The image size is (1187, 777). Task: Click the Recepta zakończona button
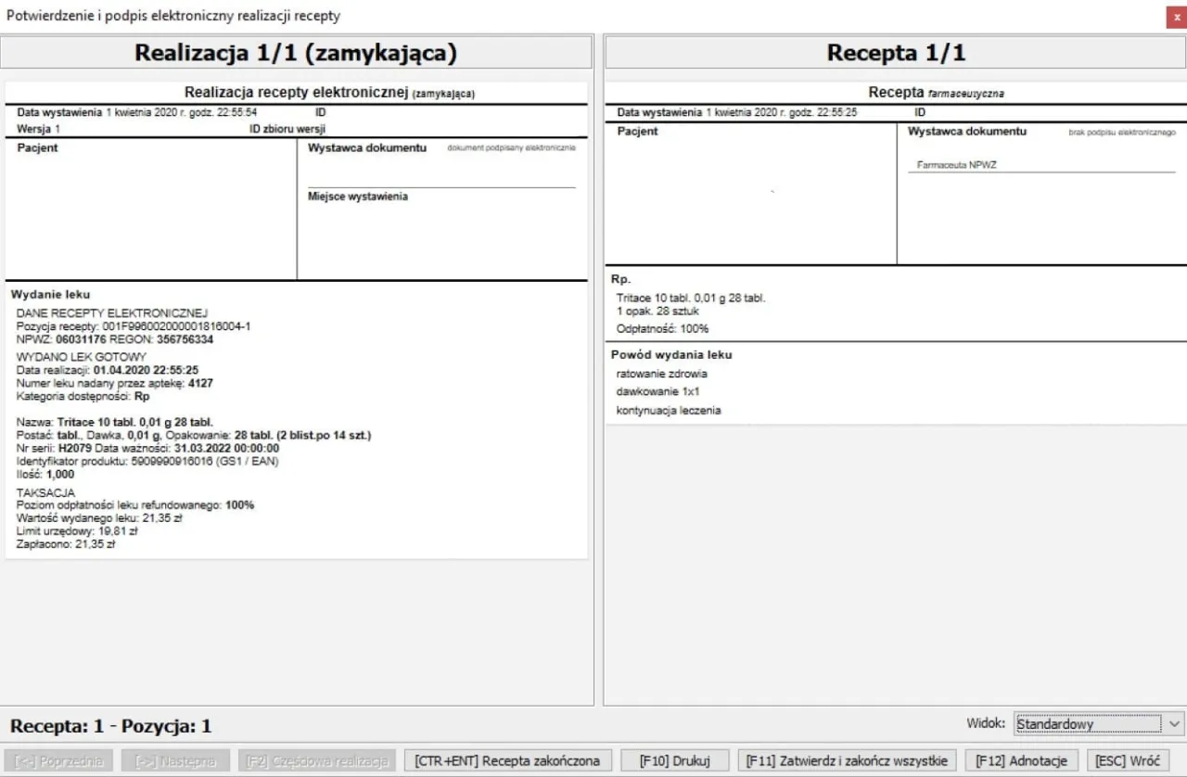(507, 760)
